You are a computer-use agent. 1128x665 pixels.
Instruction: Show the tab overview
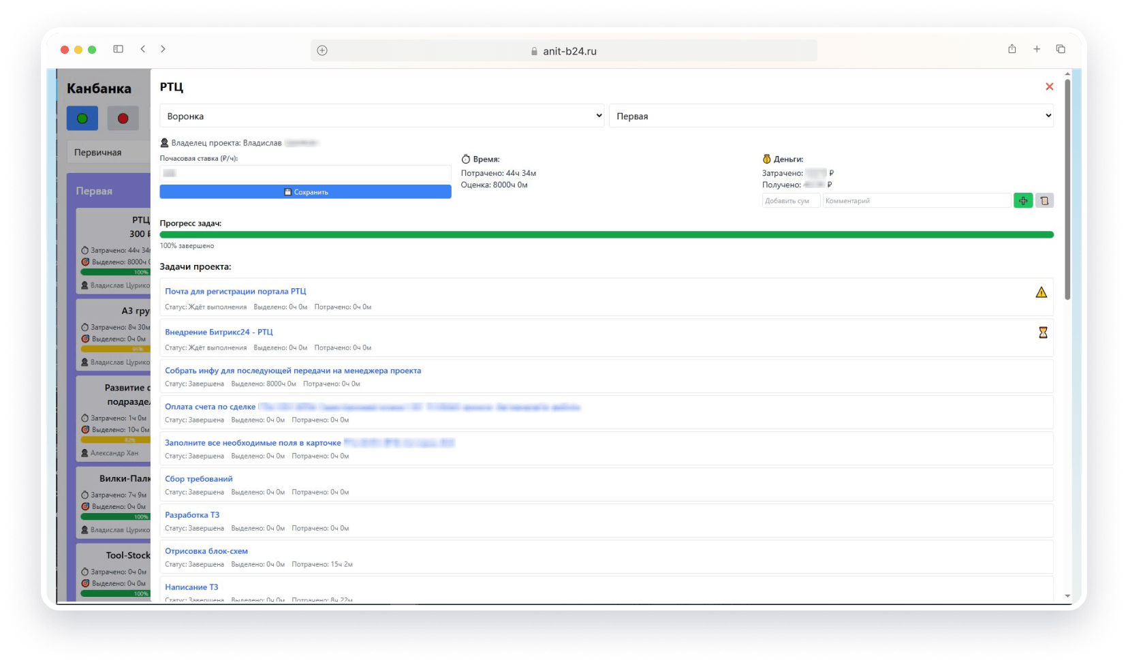[1061, 49]
